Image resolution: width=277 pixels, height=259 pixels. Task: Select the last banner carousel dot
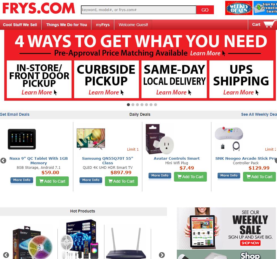[x=155, y=105]
